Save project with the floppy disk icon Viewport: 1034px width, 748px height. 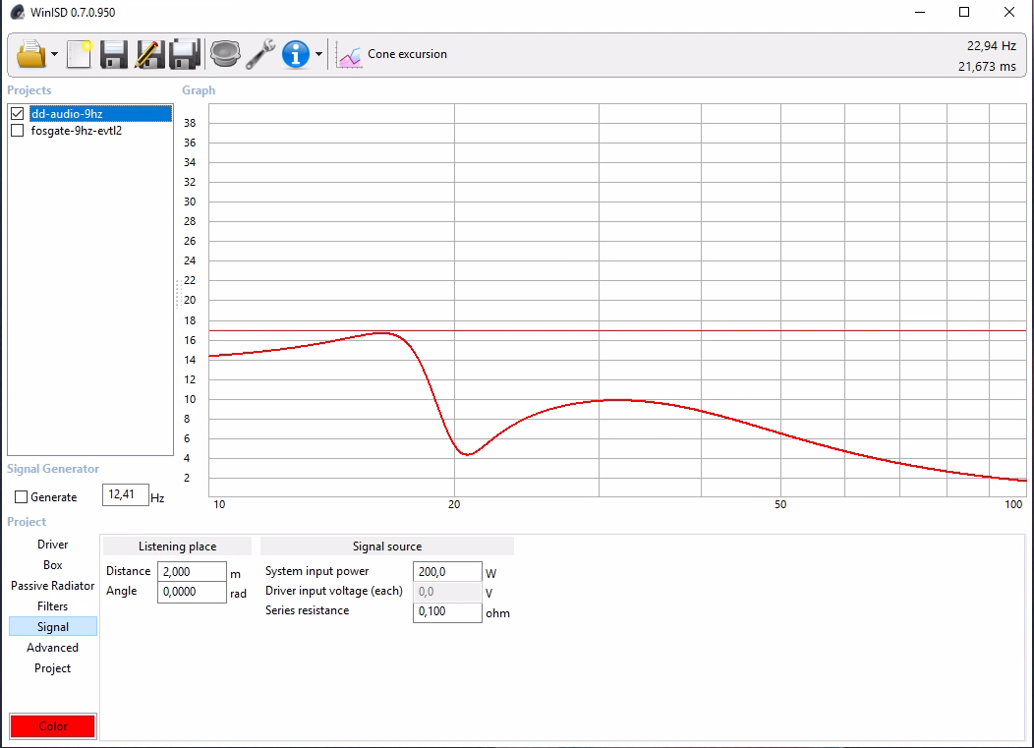click(113, 54)
